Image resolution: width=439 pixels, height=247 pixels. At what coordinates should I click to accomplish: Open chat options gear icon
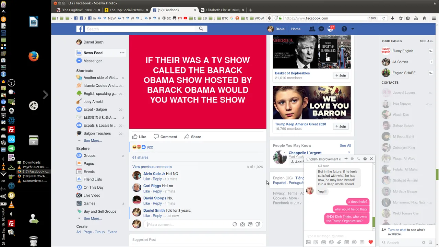[365, 159]
